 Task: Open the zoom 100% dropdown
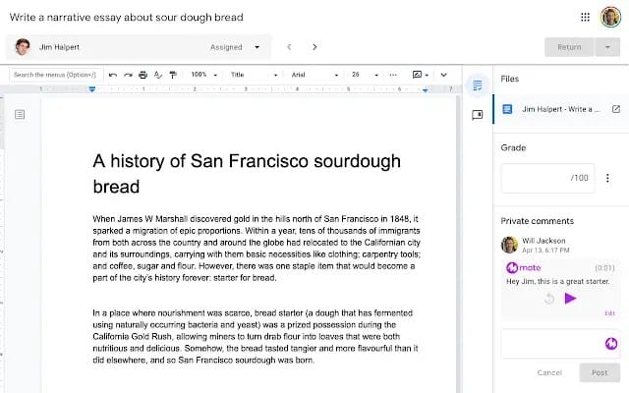204,75
